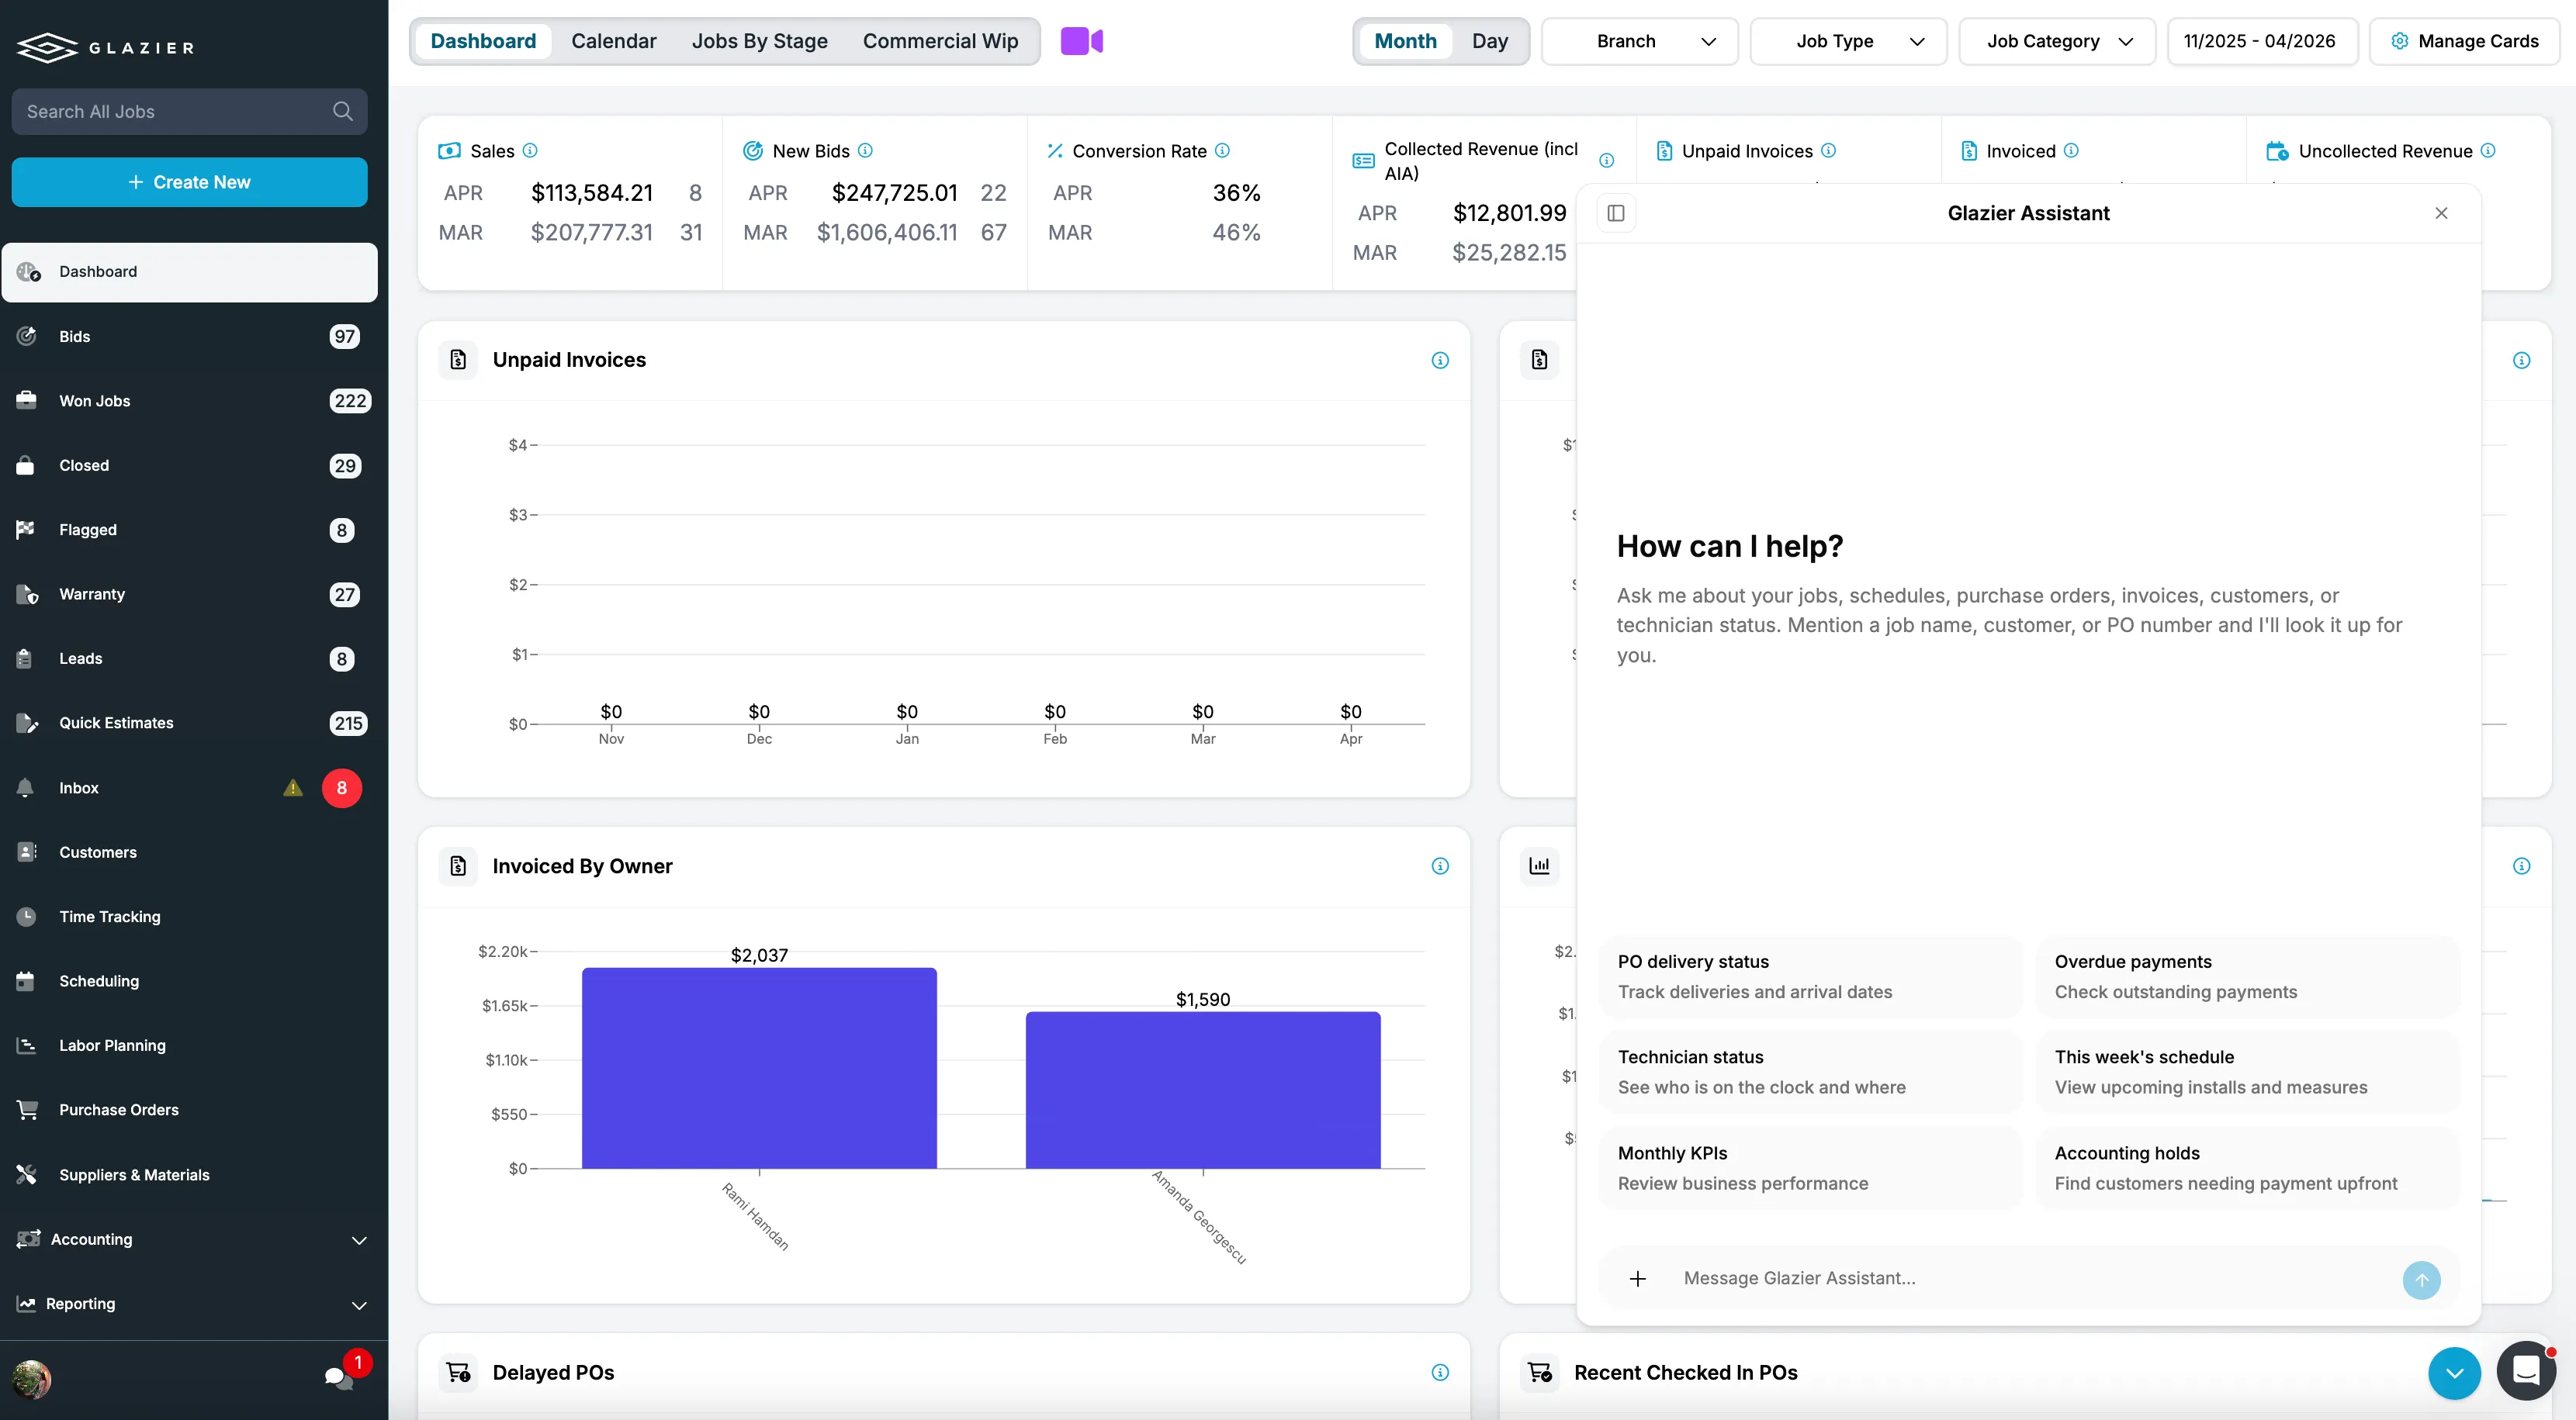Select the Dashboard tab
Image resolution: width=2576 pixels, height=1420 pixels.
(483, 41)
